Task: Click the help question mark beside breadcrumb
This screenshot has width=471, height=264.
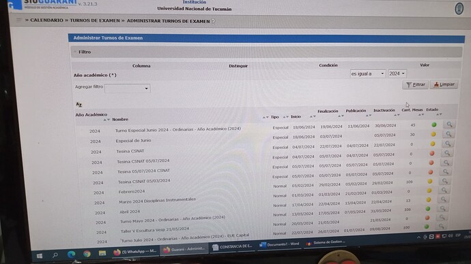Action: 213,22
